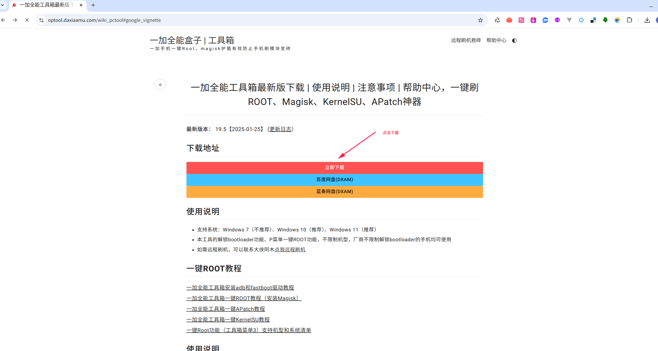The image size is (658, 351).
Task: Open the Extensions puzzle-piece menu
Action: point(629,20)
